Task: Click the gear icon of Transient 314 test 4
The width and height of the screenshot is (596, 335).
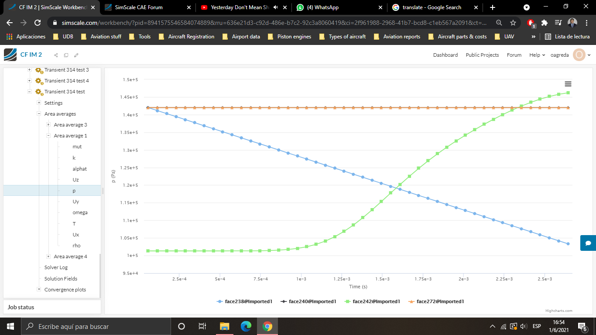Action: tap(38, 81)
